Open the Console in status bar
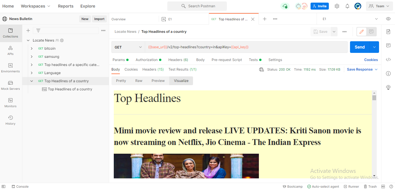Screen dimensions: 395x190 [x=20, y=187]
